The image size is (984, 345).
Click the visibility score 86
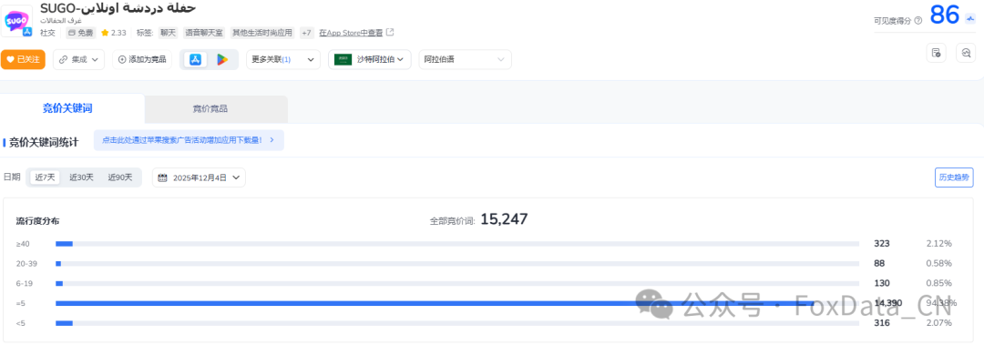(x=945, y=15)
